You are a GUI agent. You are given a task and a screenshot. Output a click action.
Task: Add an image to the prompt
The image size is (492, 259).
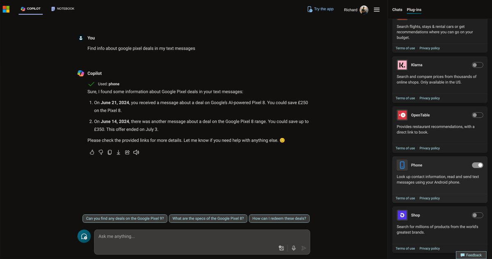point(281,248)
